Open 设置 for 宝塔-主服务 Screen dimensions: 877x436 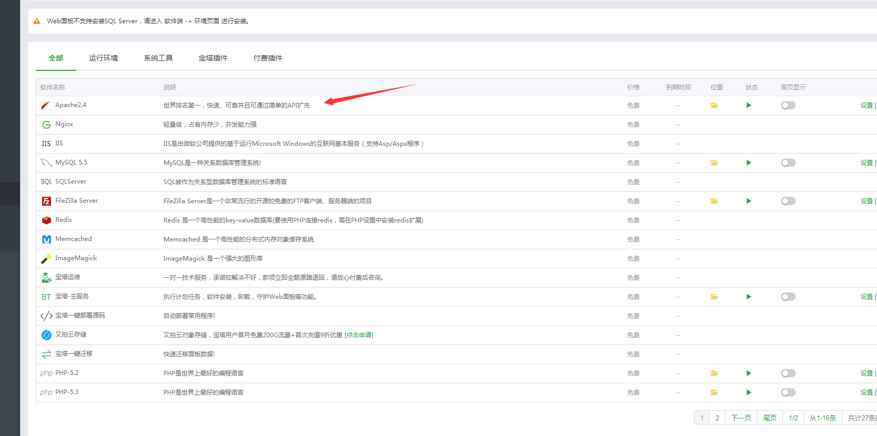point(867,297)
